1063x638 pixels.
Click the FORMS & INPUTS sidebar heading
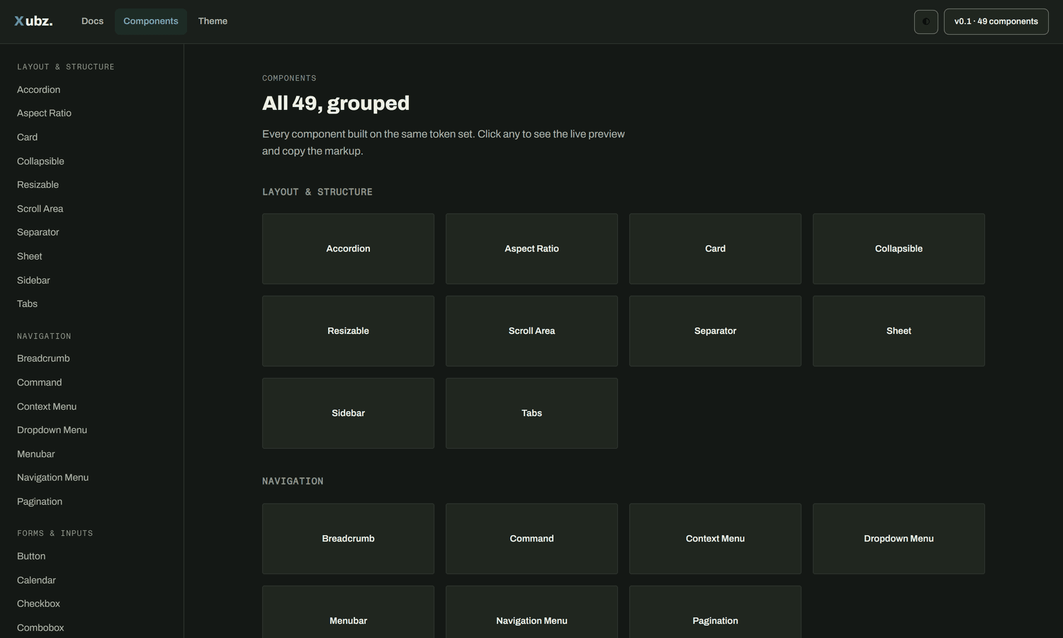(55, 533)
